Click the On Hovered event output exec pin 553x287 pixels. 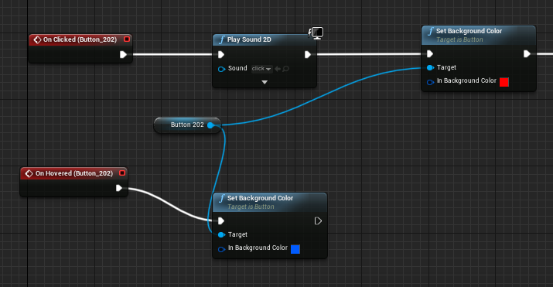pyautogui.click(x=119, y=188)
